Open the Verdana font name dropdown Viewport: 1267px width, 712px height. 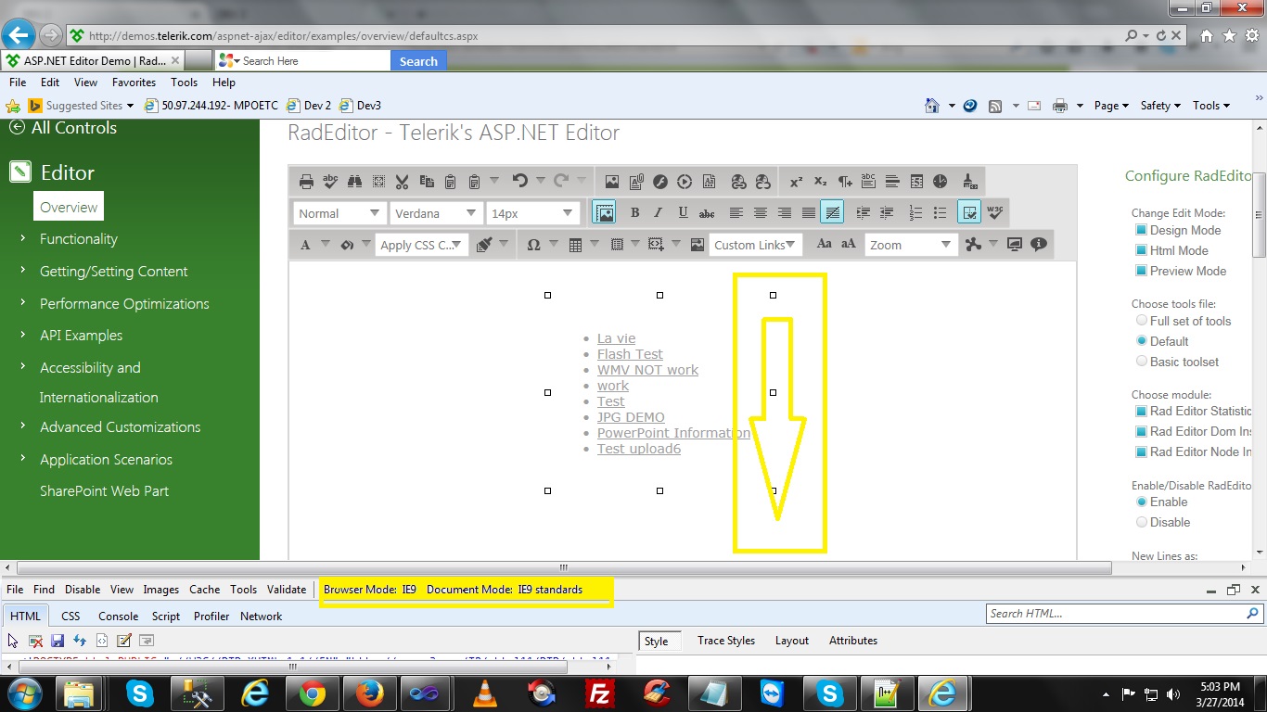(x=436, y=213)
